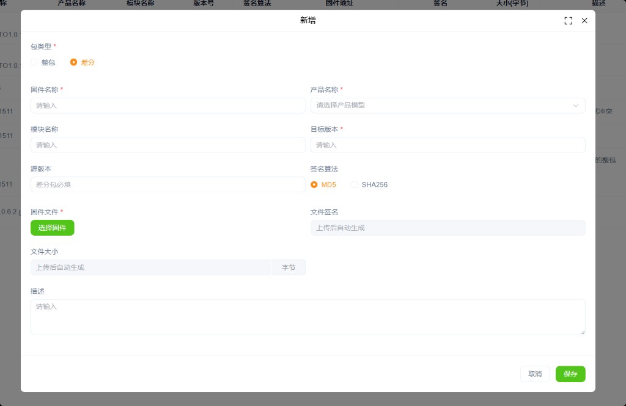Click the 包类型 field label
This screenshot has height=406, width=626.
point(41,46)
